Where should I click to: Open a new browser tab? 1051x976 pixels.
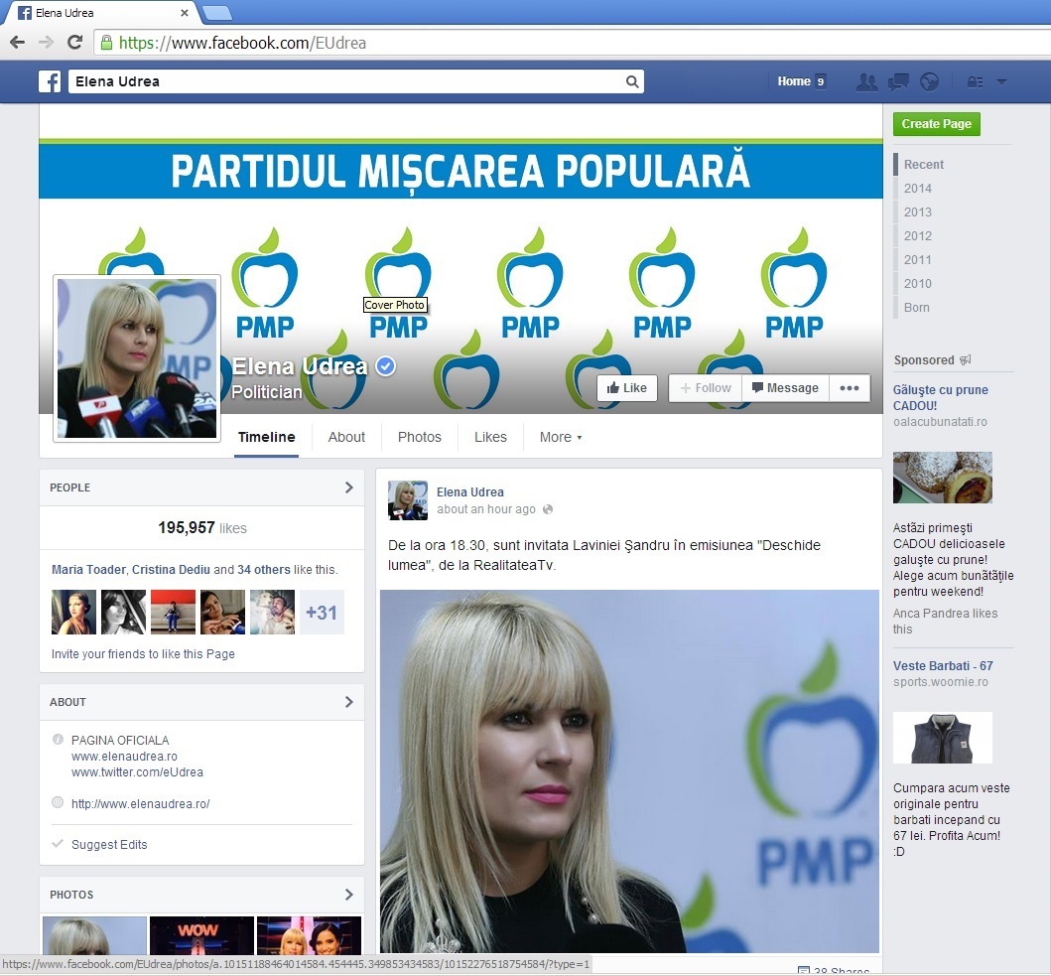point(216,13)
